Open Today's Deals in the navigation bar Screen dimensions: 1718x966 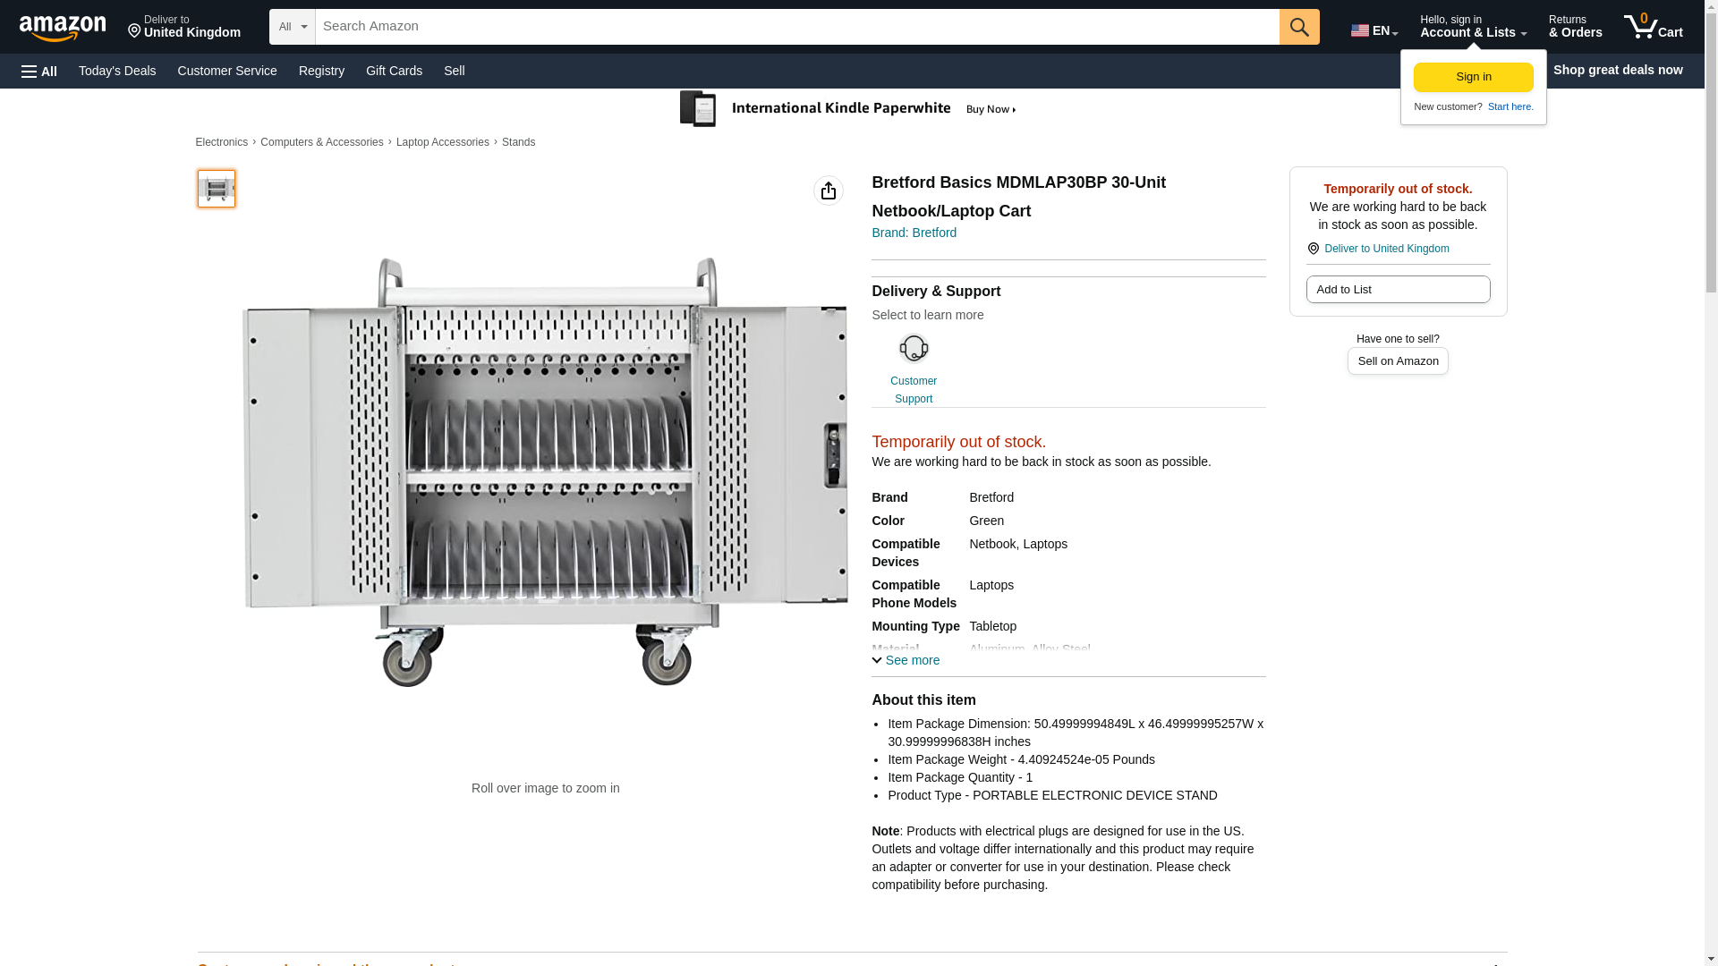117,71
